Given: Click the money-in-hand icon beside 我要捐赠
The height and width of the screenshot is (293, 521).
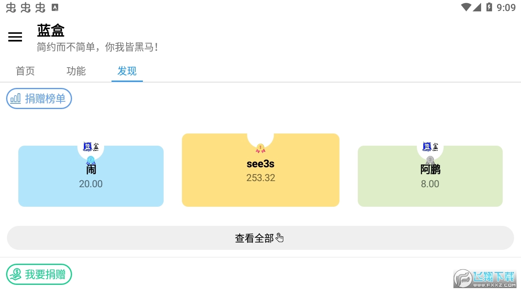Looking at the screenshot, I should click(x=16, y=274).
